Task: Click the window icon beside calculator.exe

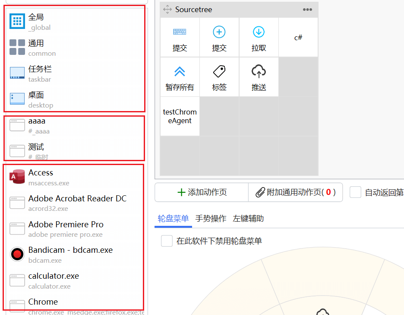Action: 17,280
